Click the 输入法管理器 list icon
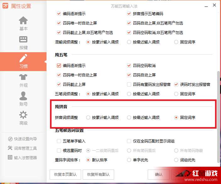Image resolution: width=221 pixels, height=184 pixels. click(10, 157)
